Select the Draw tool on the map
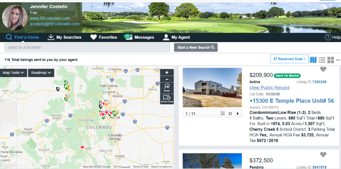Screen dimensions: 341x169 point(167,88)
